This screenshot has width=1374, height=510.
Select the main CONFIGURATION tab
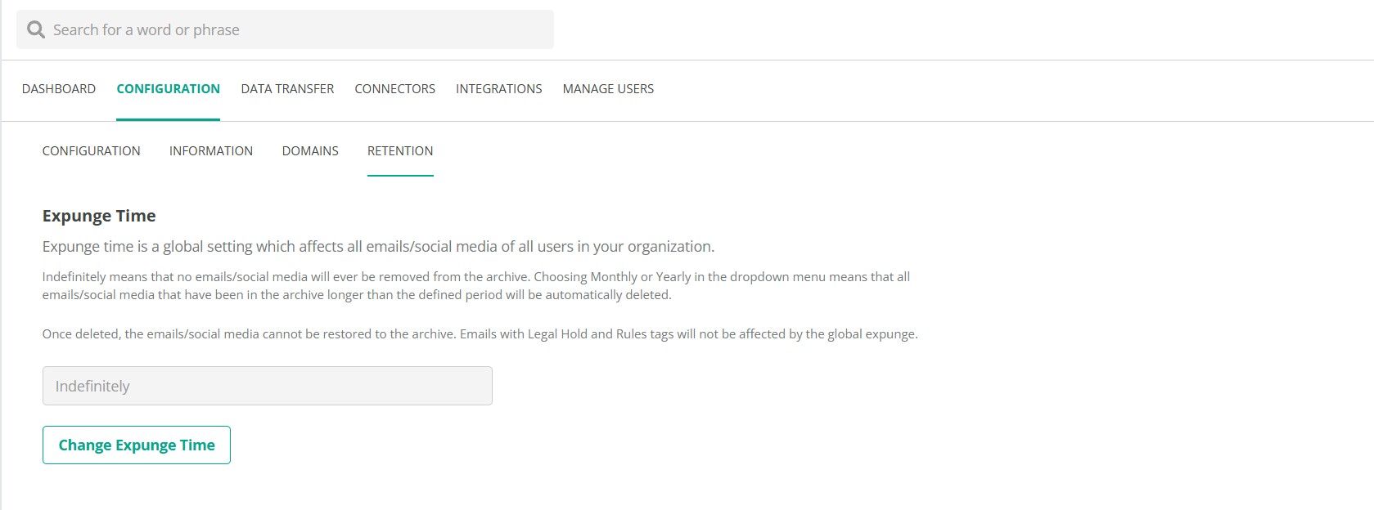168,89
